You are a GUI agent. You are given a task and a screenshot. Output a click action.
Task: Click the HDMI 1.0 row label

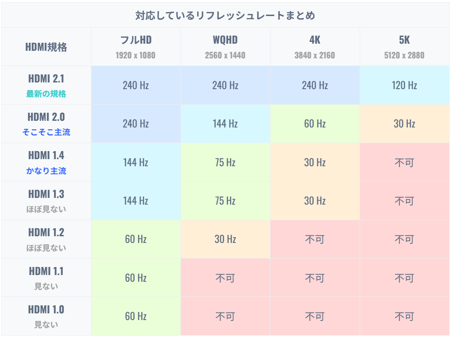pyautogui.click(x=46, y=316)
